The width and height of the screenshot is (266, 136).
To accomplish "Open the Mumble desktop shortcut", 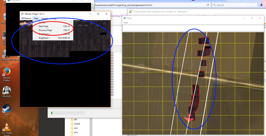I will (7, 90).
